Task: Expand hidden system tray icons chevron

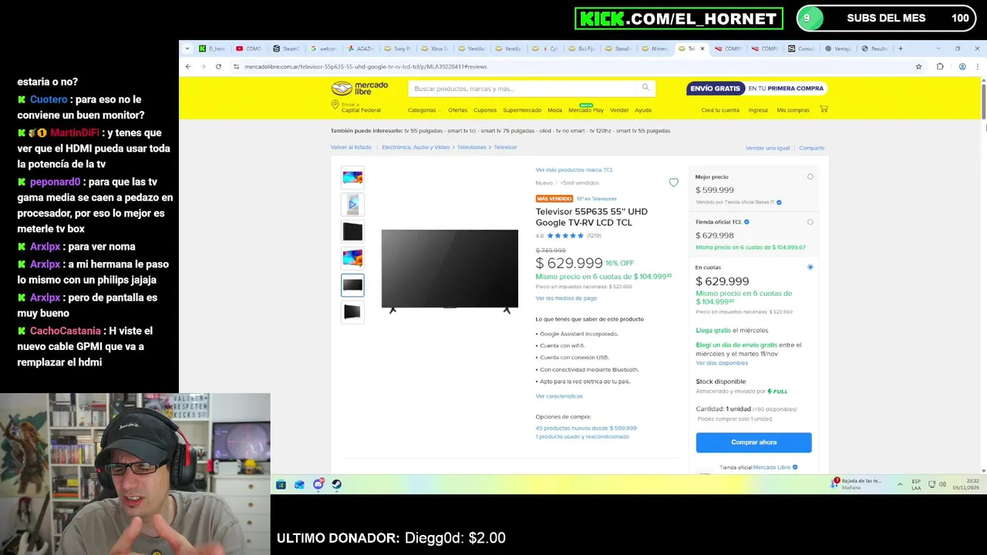Action: [900, 484]
